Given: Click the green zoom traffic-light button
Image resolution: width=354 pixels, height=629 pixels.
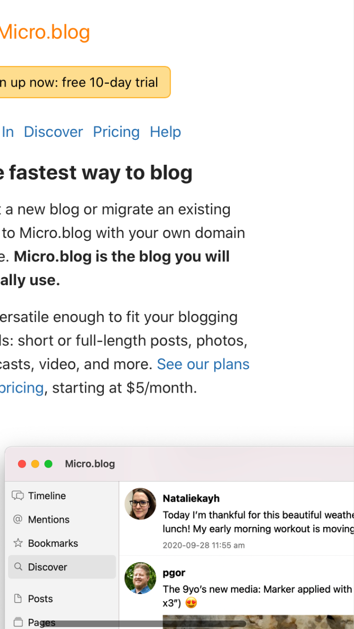Looking at the screenshot, I should 48,463.
